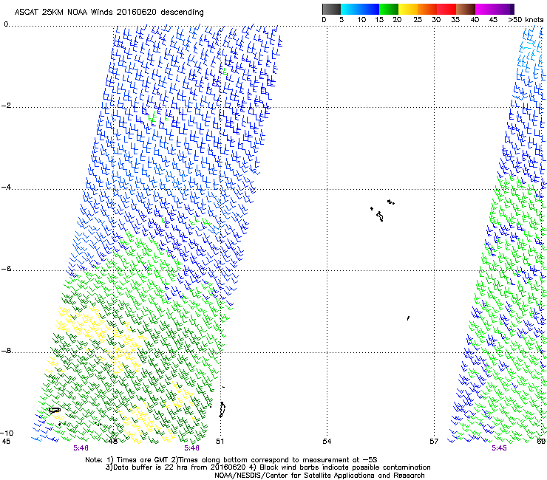Click the chart title "ASCAT 25KM NOAA Winds 20160620 descending"
This screenshot has height=480, width=547.
tap(109, 13)
